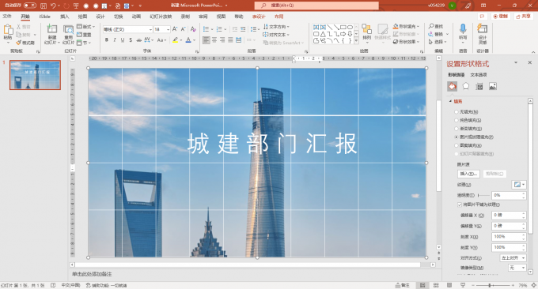Click the Select (选择) editing button
Image resolution: width=538 pixels, height=289 pixels.
click(438, 42)
